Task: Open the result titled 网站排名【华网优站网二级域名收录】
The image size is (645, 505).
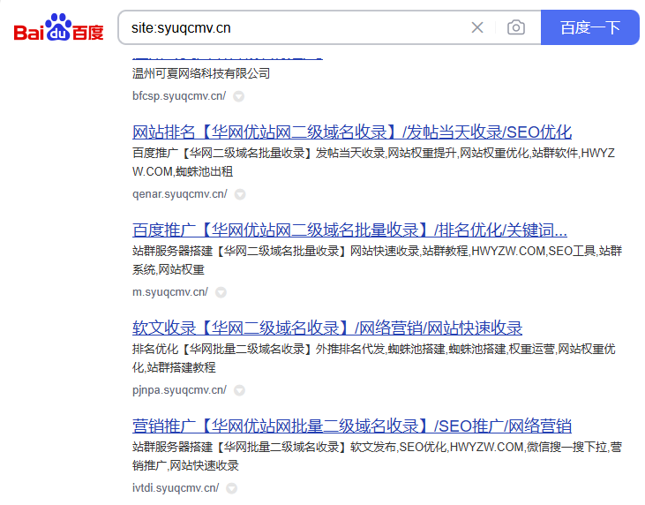Action: [x=352, y=132]
